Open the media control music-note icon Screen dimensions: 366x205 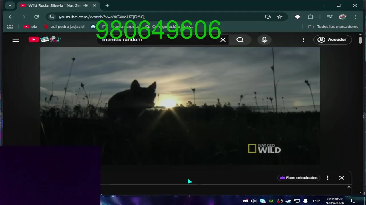pyautogui.click(x=329, y=17)
